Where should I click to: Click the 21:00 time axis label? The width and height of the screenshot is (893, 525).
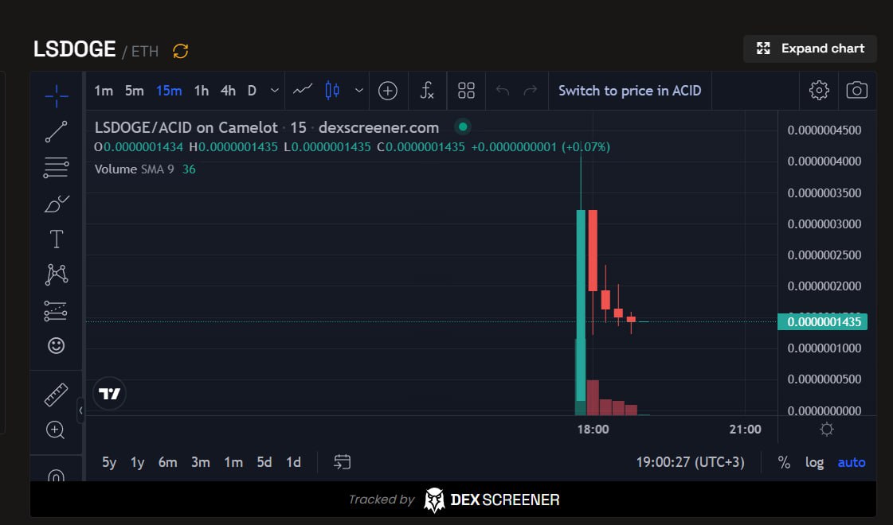tap(745, 430)
